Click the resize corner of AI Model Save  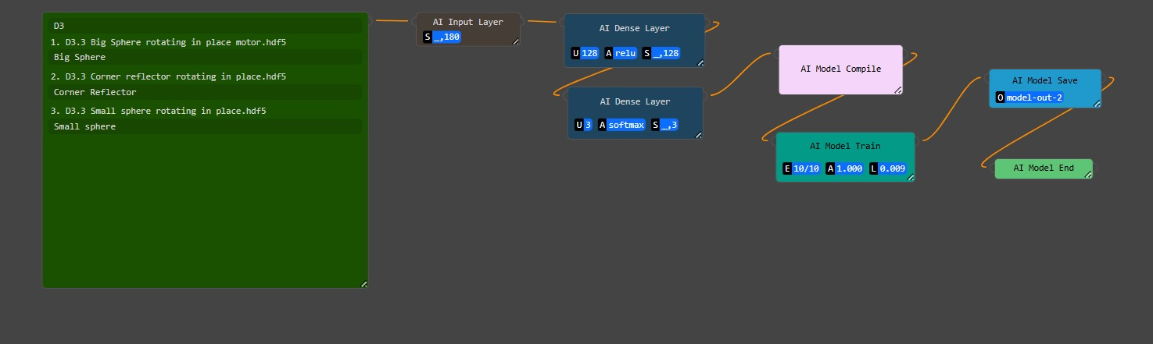pyautogui.click(x=1097, y=104)
